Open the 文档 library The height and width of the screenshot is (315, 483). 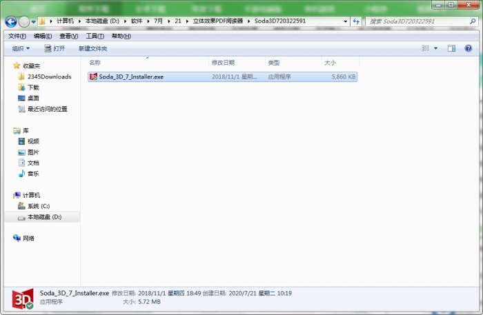point(33,163)
